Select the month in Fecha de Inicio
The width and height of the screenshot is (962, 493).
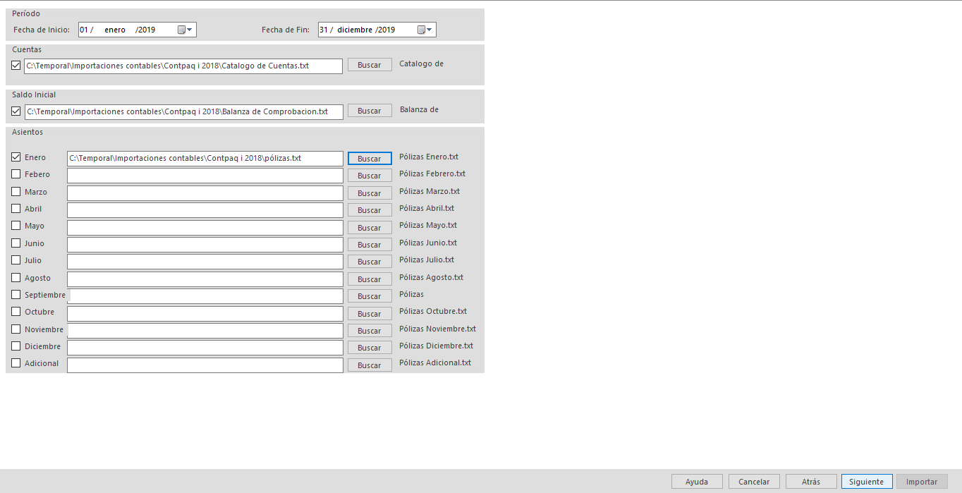coord(115,30)
